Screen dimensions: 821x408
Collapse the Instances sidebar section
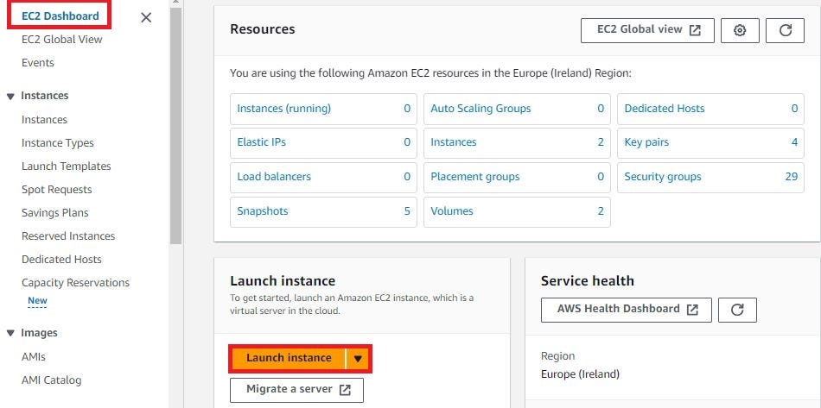pyautogui.click(x=10, y=97)
